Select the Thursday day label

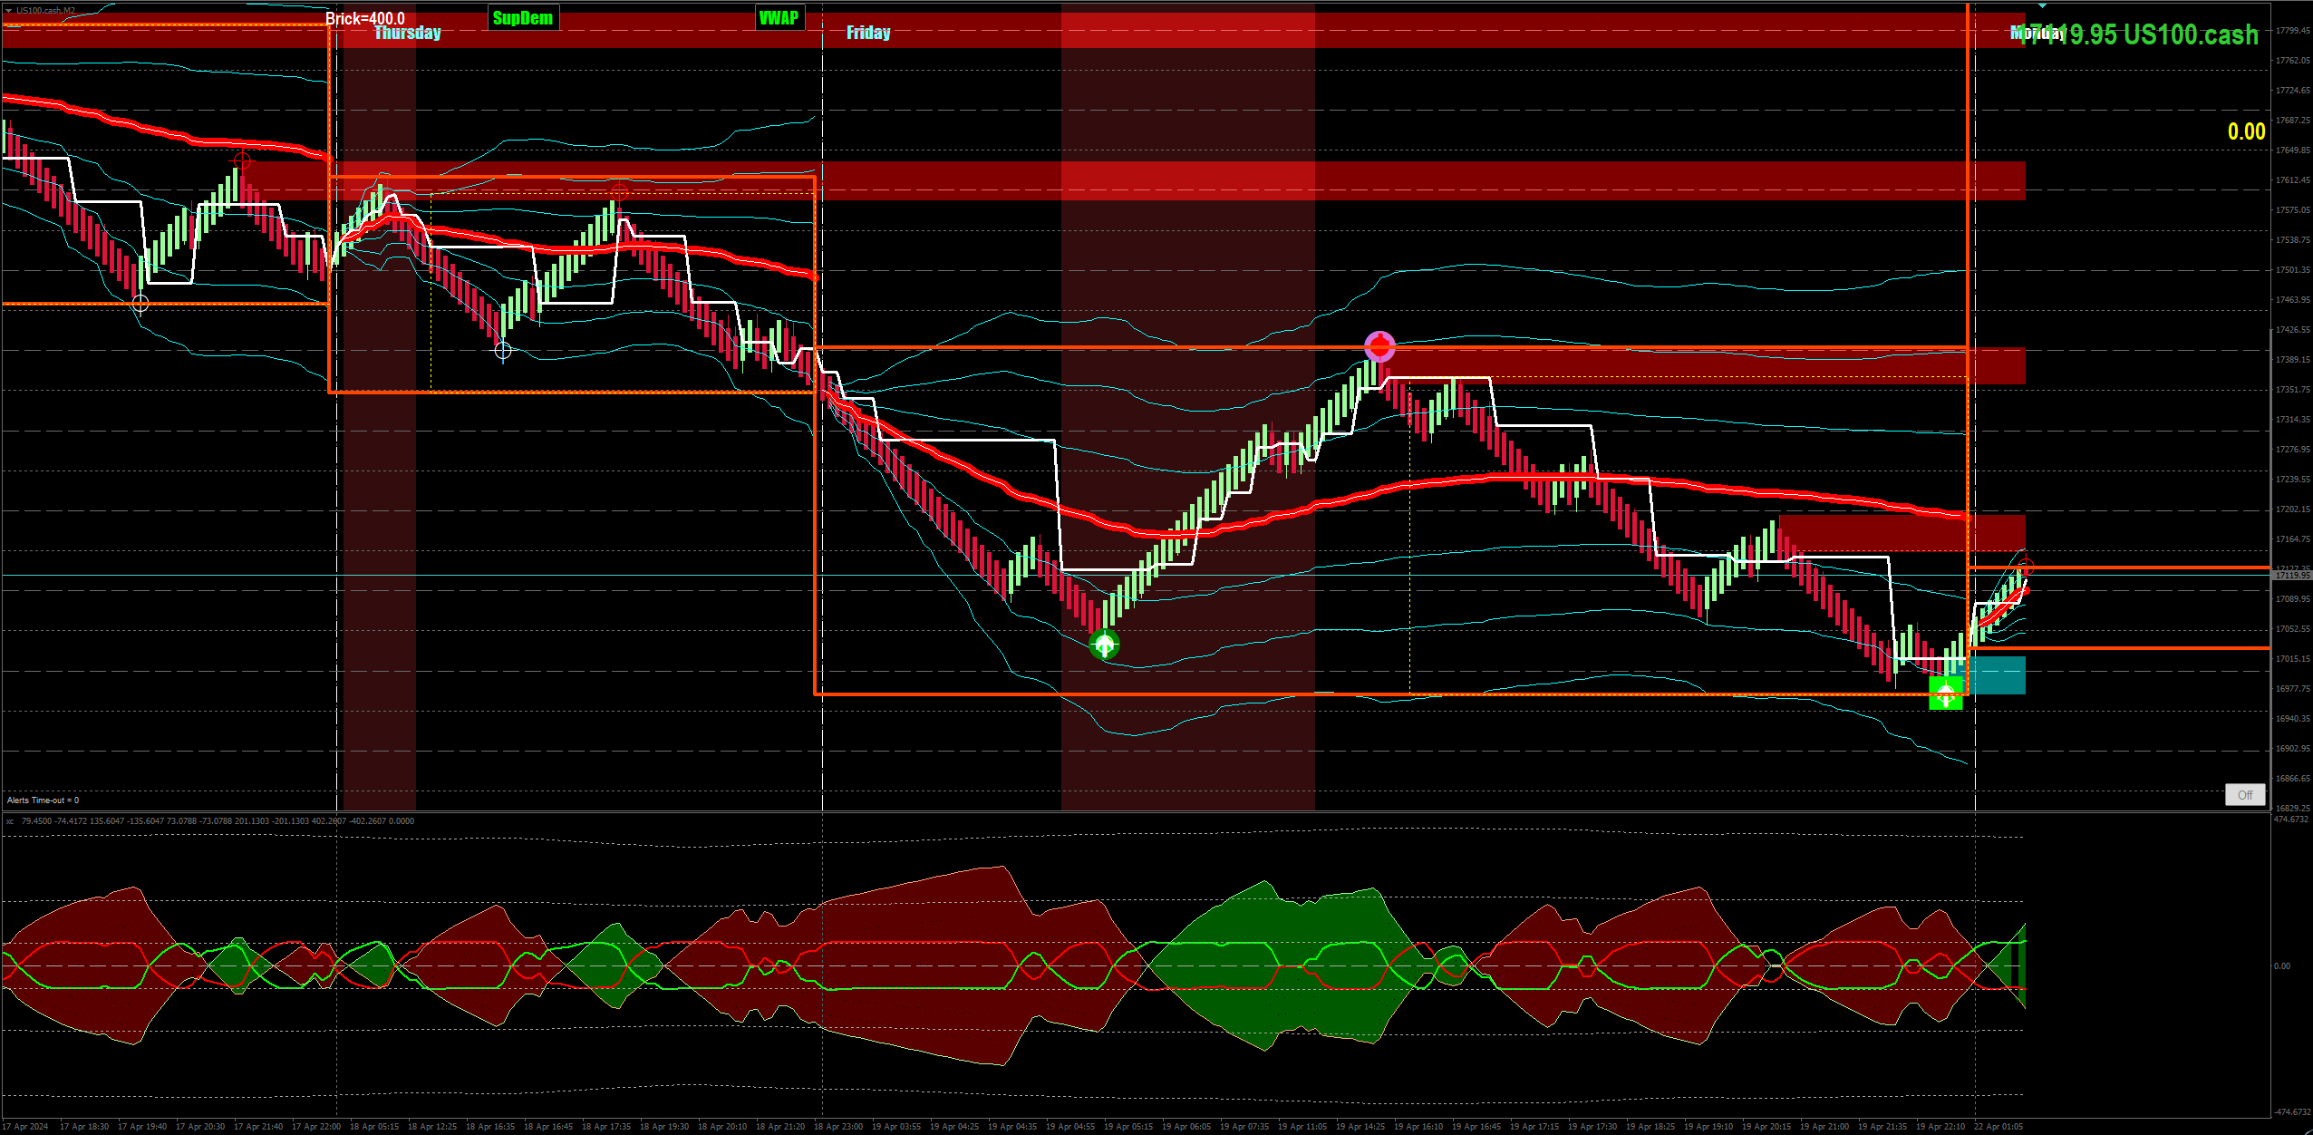click(x=408, y=34)
